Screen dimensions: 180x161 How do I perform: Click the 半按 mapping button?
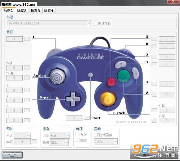[34, 142]
